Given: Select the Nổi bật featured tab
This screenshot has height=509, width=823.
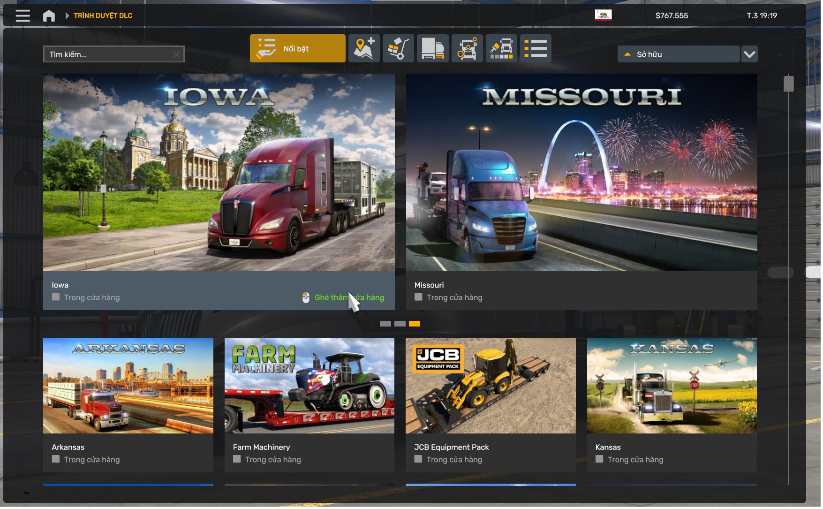Looking at the screenshot, I should pos(298,48).
